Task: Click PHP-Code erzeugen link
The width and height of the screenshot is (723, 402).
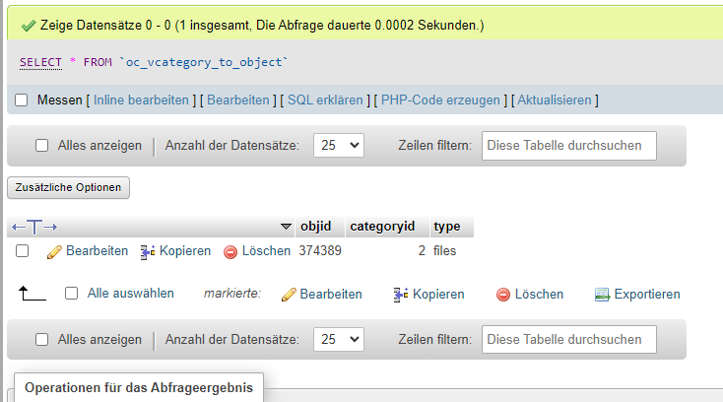Action: coord(440,100)
